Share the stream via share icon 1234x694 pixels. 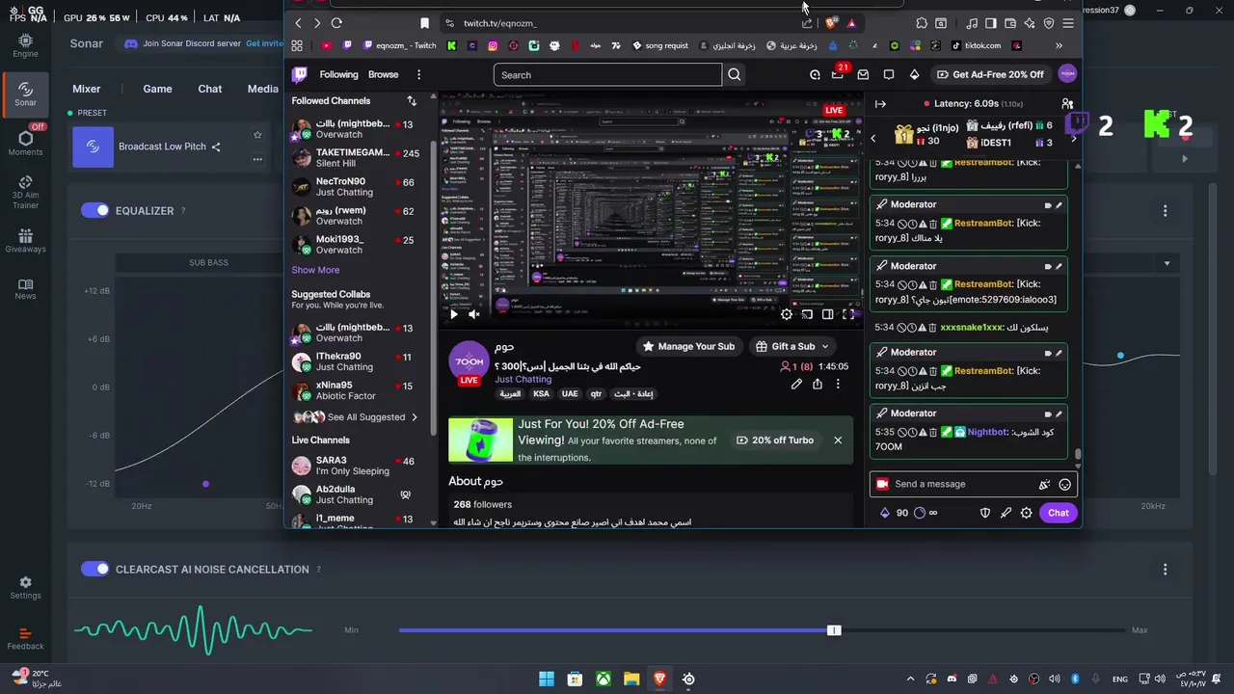point(818,384)
